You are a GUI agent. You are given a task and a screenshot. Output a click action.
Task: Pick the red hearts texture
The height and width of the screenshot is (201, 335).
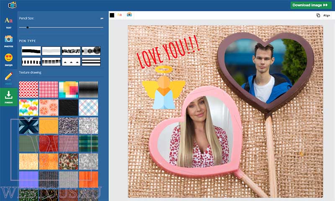[x=28, y=89]
